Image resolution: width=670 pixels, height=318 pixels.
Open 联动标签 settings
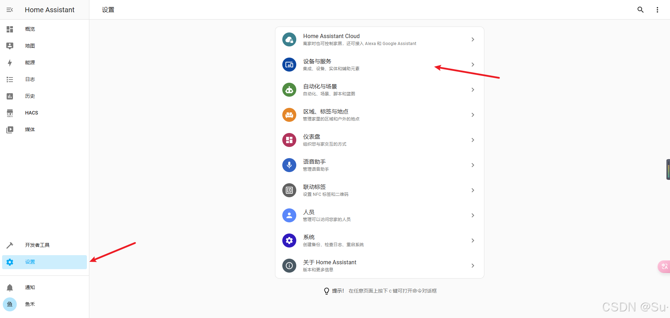(x=379, y=190)
